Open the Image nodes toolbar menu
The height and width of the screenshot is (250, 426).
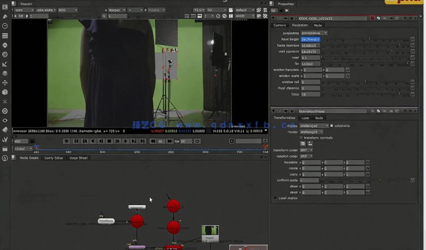pyautogui.click(x=5, y=7)
